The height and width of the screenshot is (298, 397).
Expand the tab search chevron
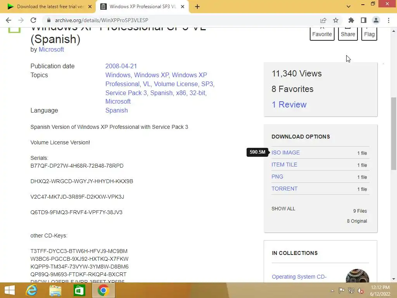[349, 7]
